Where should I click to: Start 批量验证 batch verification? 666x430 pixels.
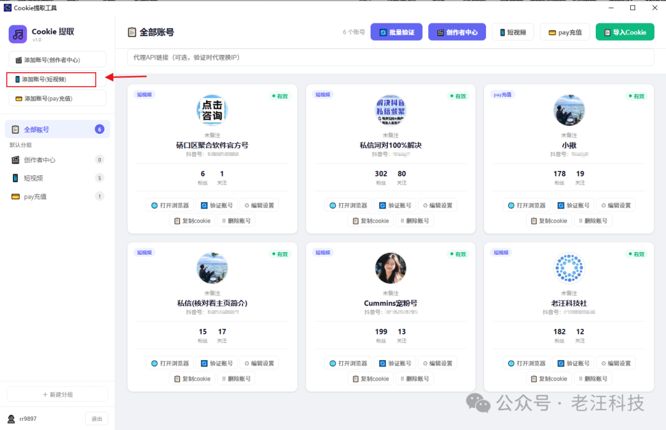397,32
